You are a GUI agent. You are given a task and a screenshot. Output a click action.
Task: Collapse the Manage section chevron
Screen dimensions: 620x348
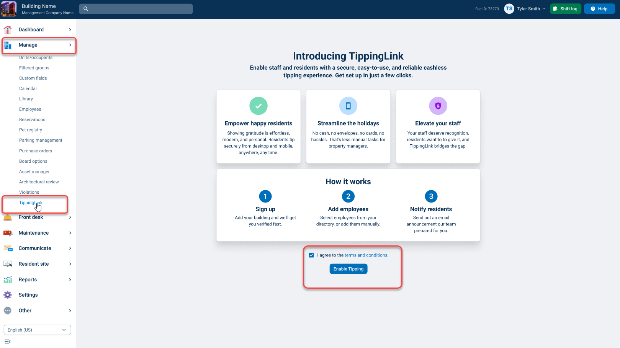pos(70,45)
